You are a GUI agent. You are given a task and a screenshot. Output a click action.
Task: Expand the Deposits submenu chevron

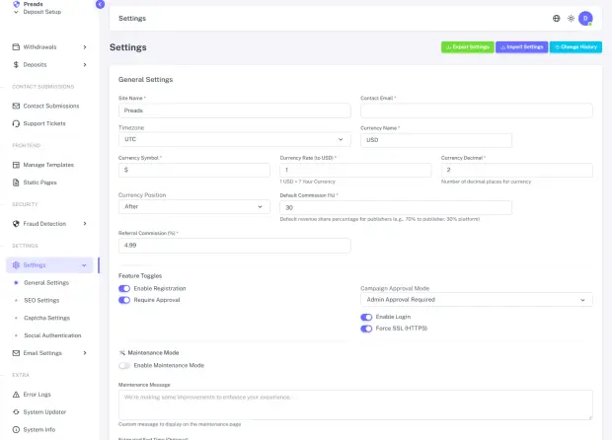pyautogui.click(x=85, y=65)
